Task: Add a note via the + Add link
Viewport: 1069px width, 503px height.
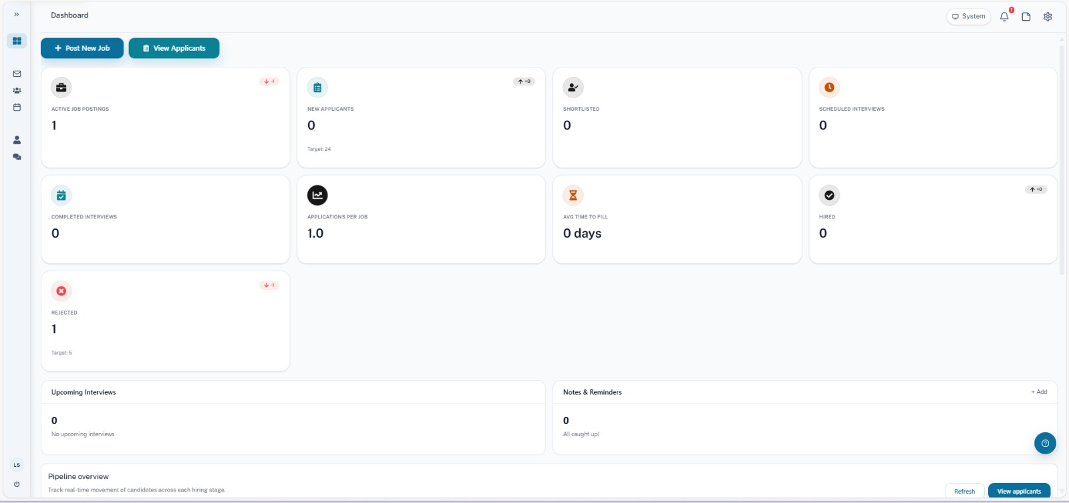Action: coord(1038,392)
